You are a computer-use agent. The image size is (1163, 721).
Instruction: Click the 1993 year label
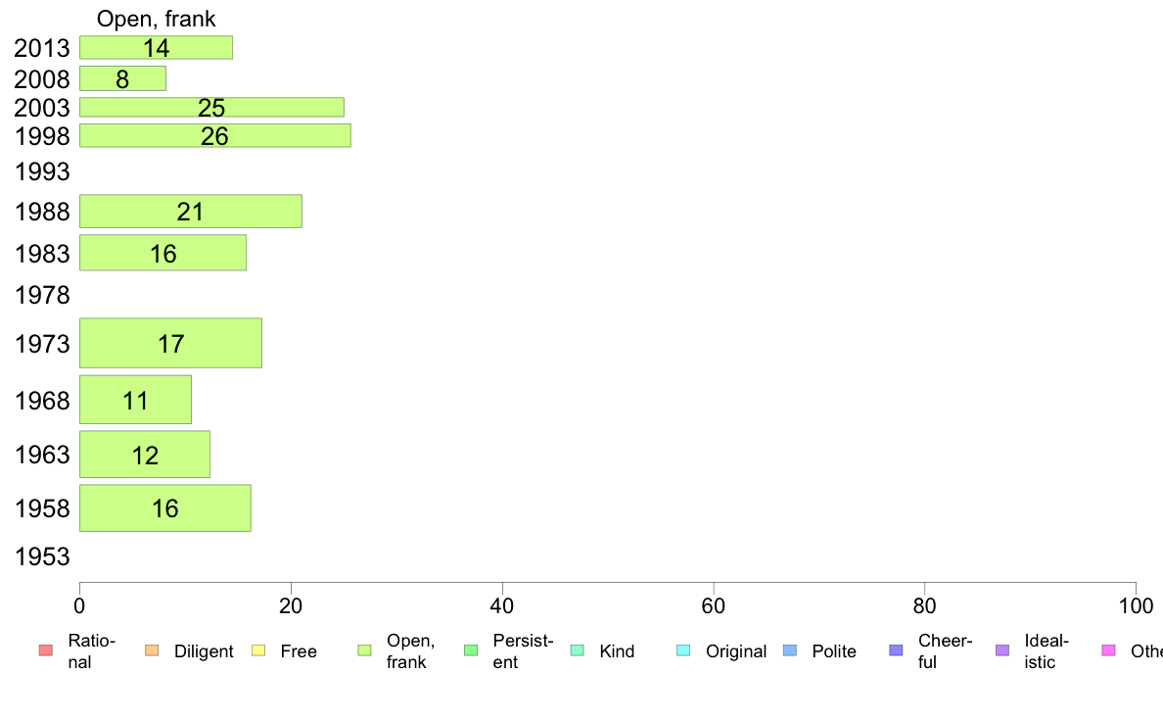[42, 172]
